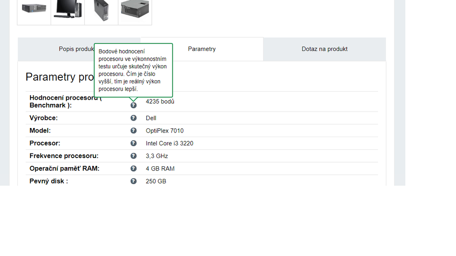The image size is (456, 256).
Task: Click help icon for Operační paměť RAM
Action: click(134, 169)
